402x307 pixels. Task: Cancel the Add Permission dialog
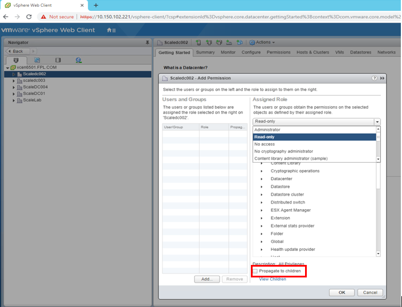(370, 292)
